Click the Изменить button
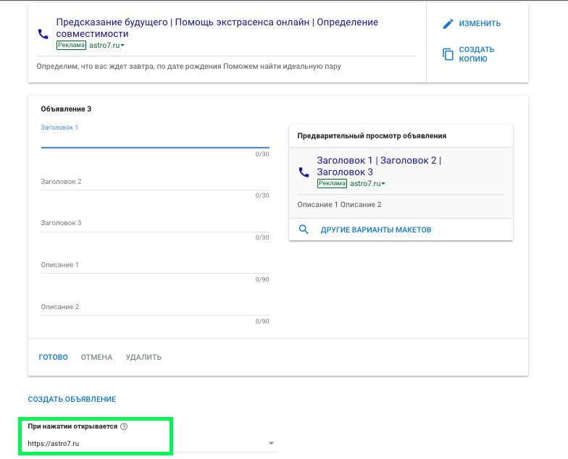Screen dimensions: 568x459 (472, 23)
